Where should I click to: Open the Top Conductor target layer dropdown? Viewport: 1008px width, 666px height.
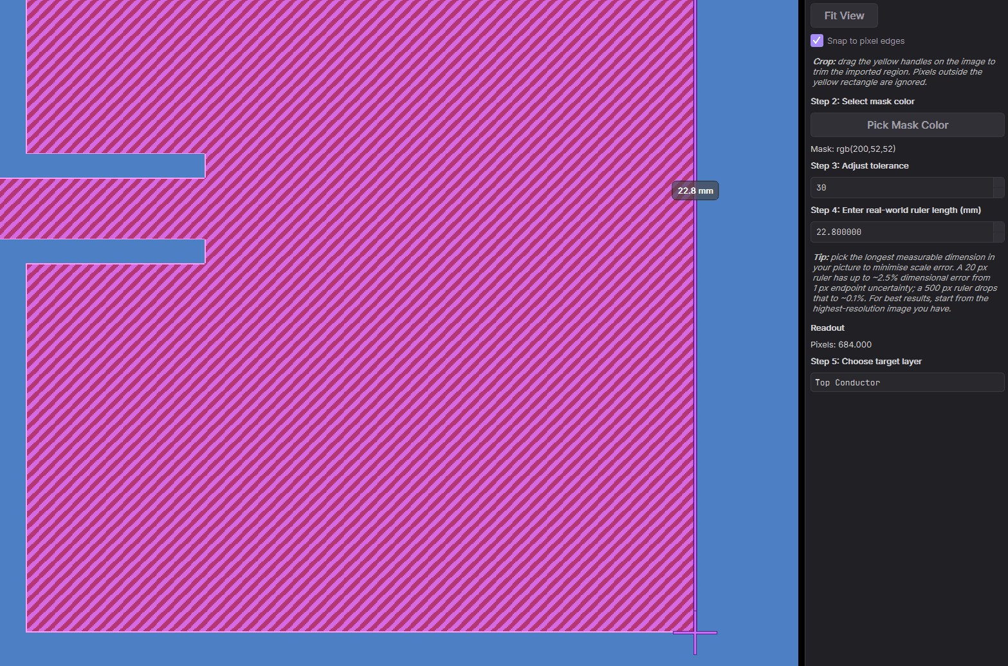click(907, 382)
